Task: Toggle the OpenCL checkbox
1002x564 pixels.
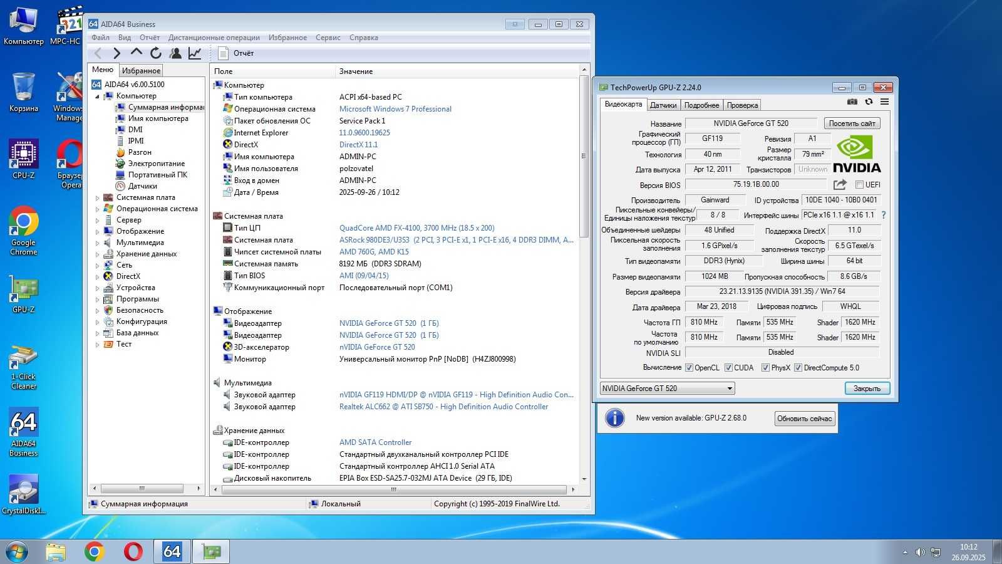Action: click(689, 368)
